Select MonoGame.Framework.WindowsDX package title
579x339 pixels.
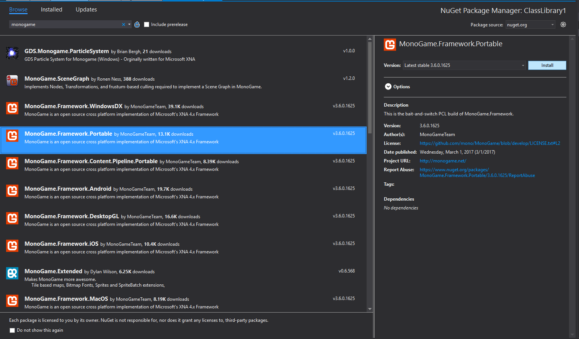point(73,106)
